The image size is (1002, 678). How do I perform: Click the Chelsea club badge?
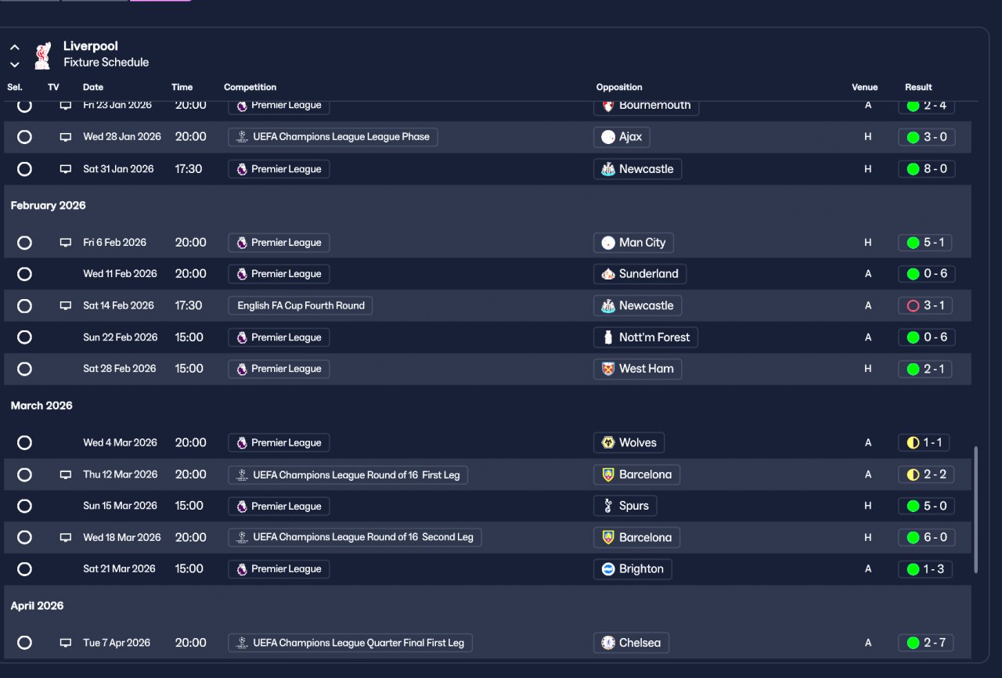608,643
